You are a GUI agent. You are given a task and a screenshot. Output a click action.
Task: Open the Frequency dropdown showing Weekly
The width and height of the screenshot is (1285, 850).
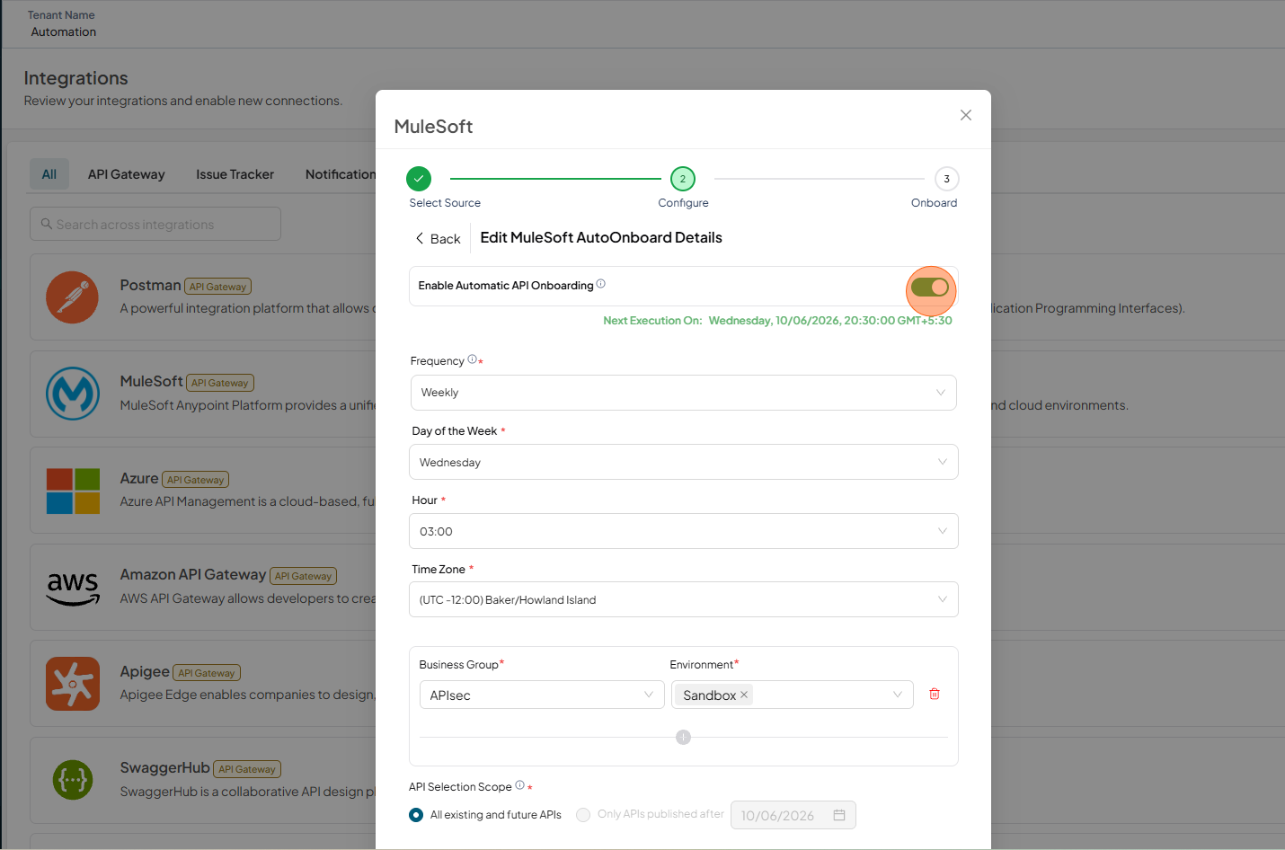[x=683, y=393]
